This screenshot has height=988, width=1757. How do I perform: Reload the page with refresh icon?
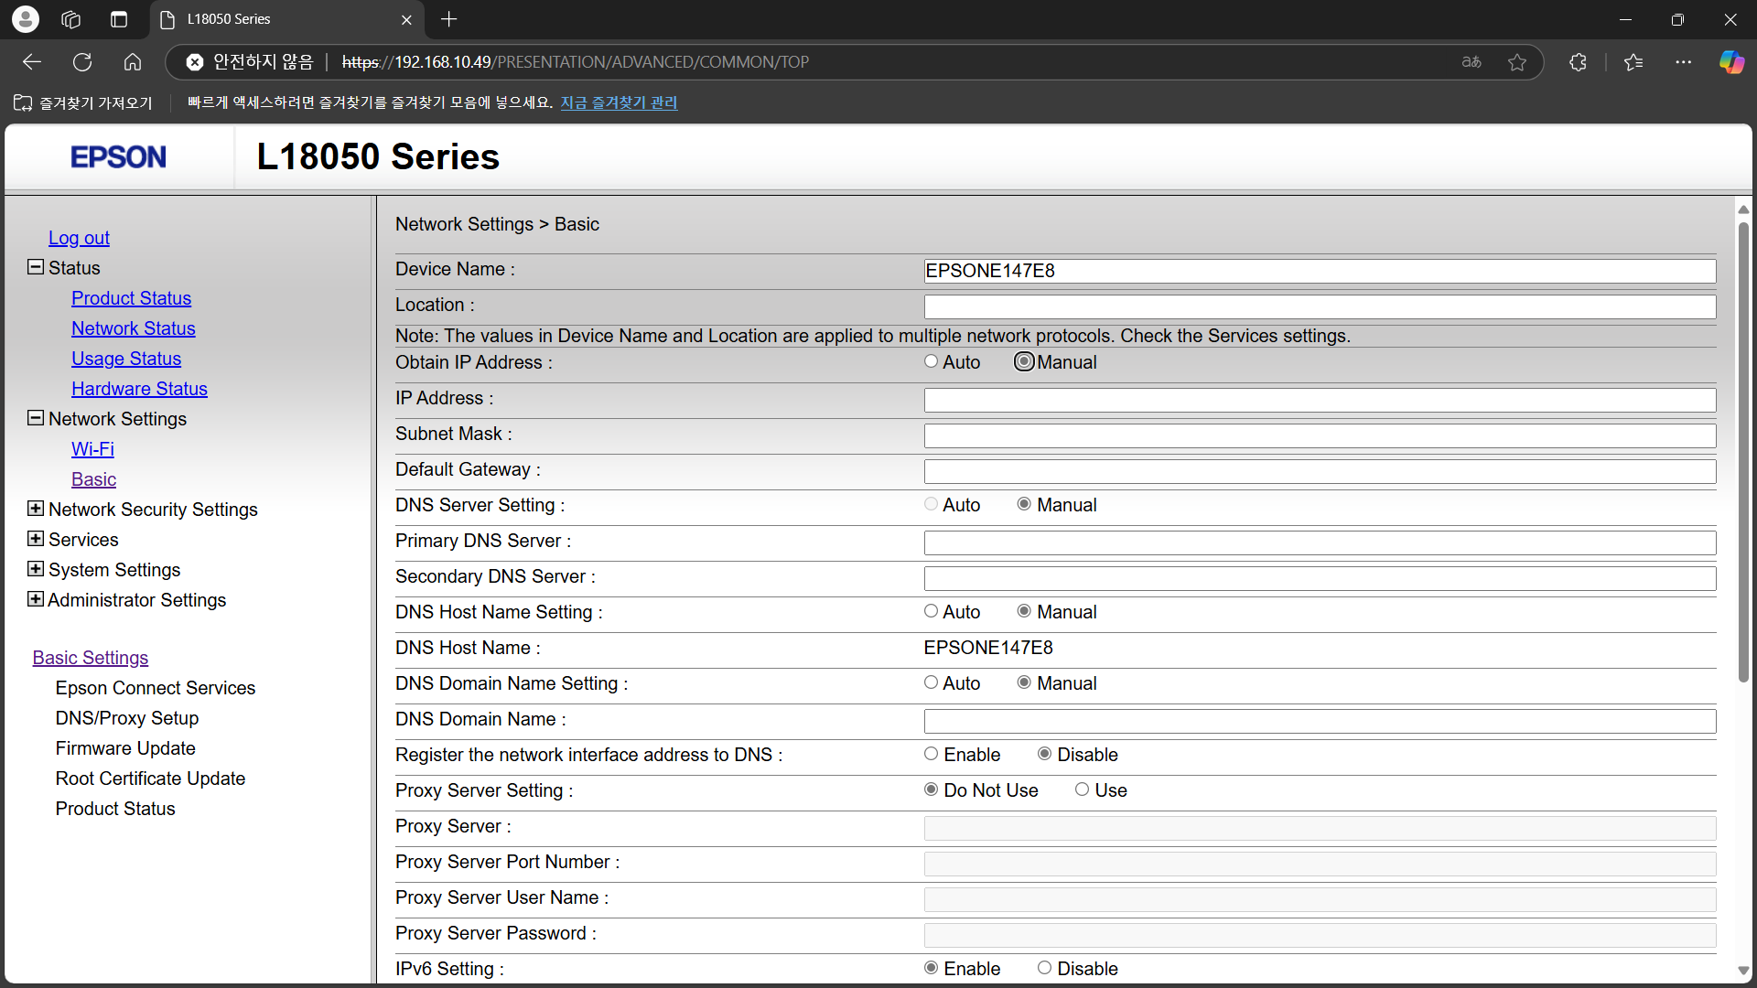click(82, 62)
